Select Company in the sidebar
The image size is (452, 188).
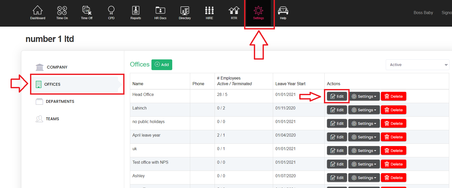(x=57, y=67)
